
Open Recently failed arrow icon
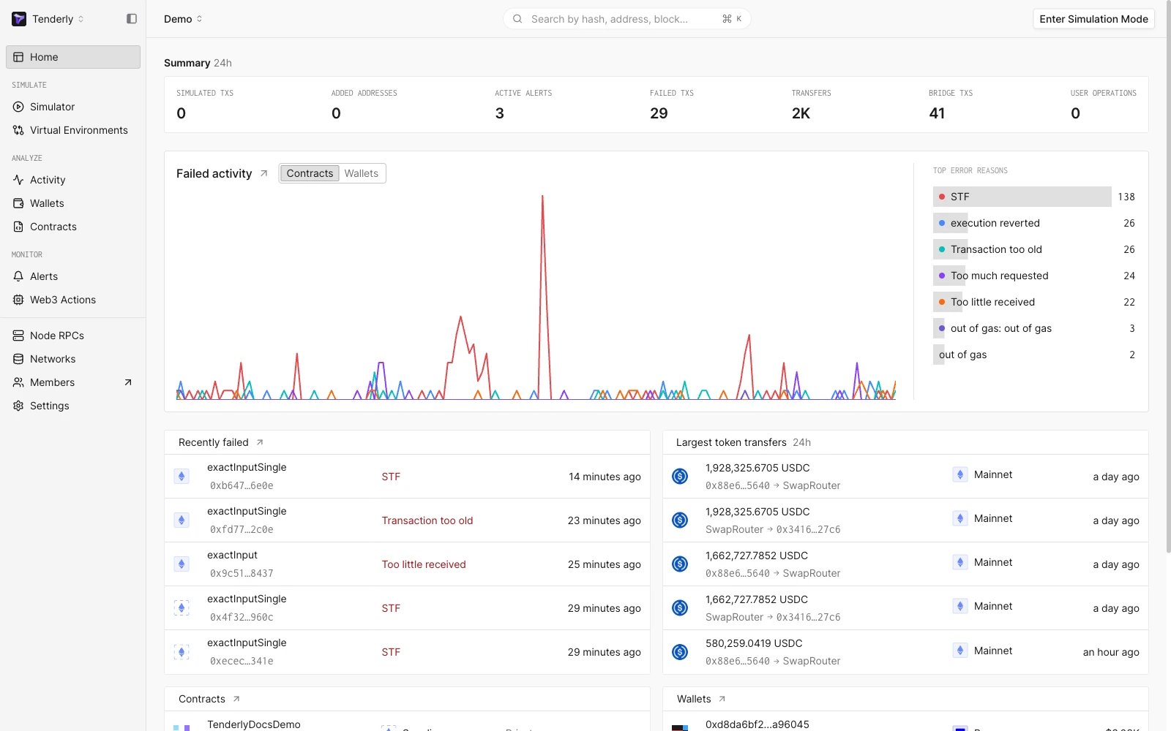[260, 442]
